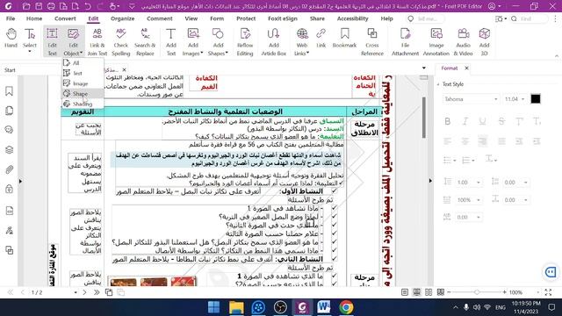Open Google Chrome from taskbar
Viewport: 562px width, 316px height.
(346, 307)
